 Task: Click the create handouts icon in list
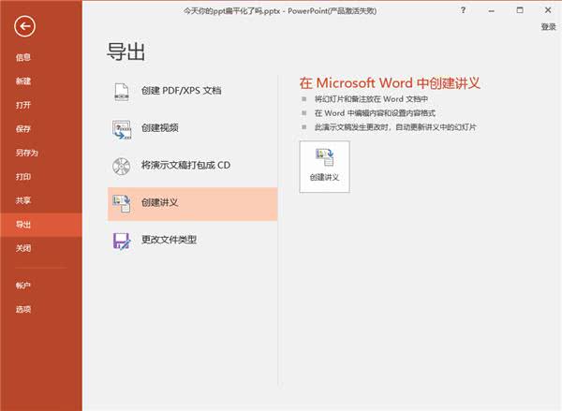122,203
